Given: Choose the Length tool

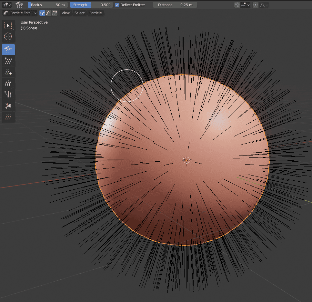Looking at the screenshot, I should pyautogui.click(x=8, y=83).
